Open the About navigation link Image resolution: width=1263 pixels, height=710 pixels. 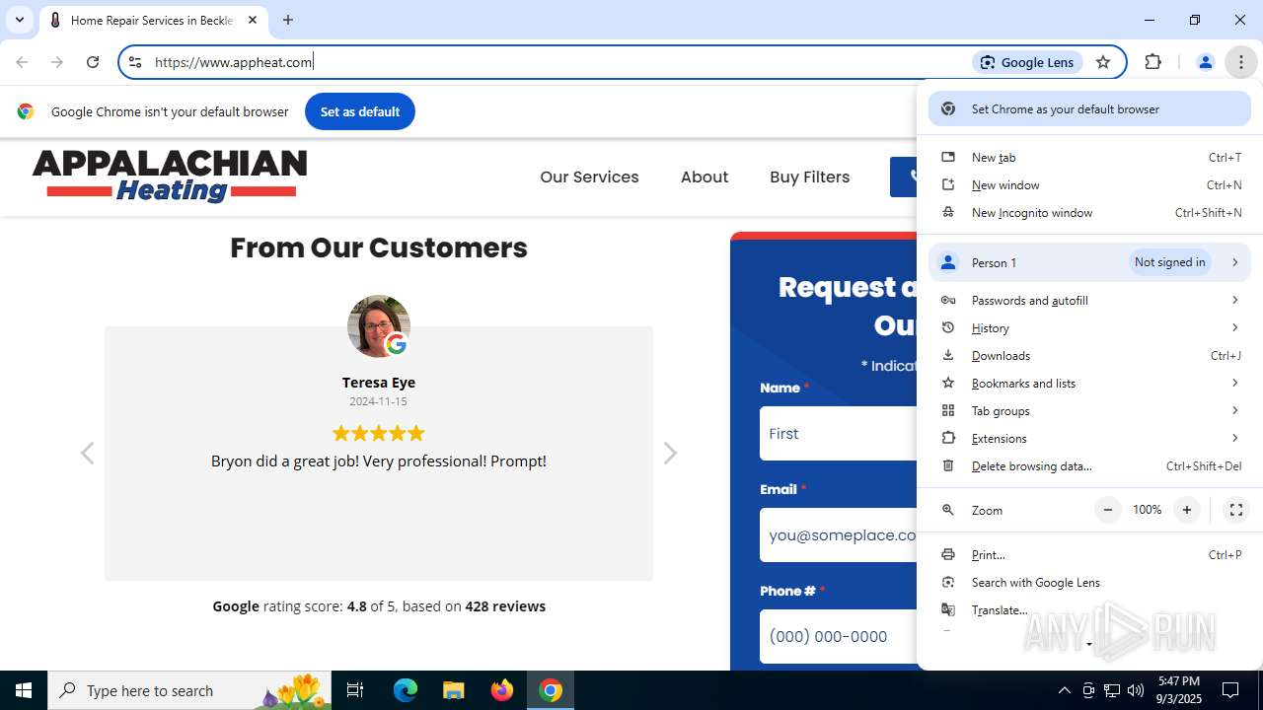point(705,177)
